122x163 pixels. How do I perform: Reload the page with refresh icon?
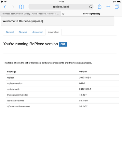(90, 7)
